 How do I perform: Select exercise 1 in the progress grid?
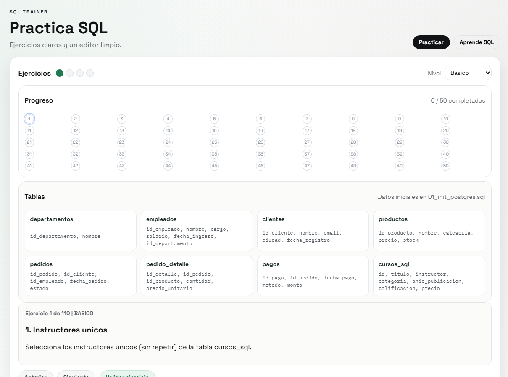click(29, 119)
